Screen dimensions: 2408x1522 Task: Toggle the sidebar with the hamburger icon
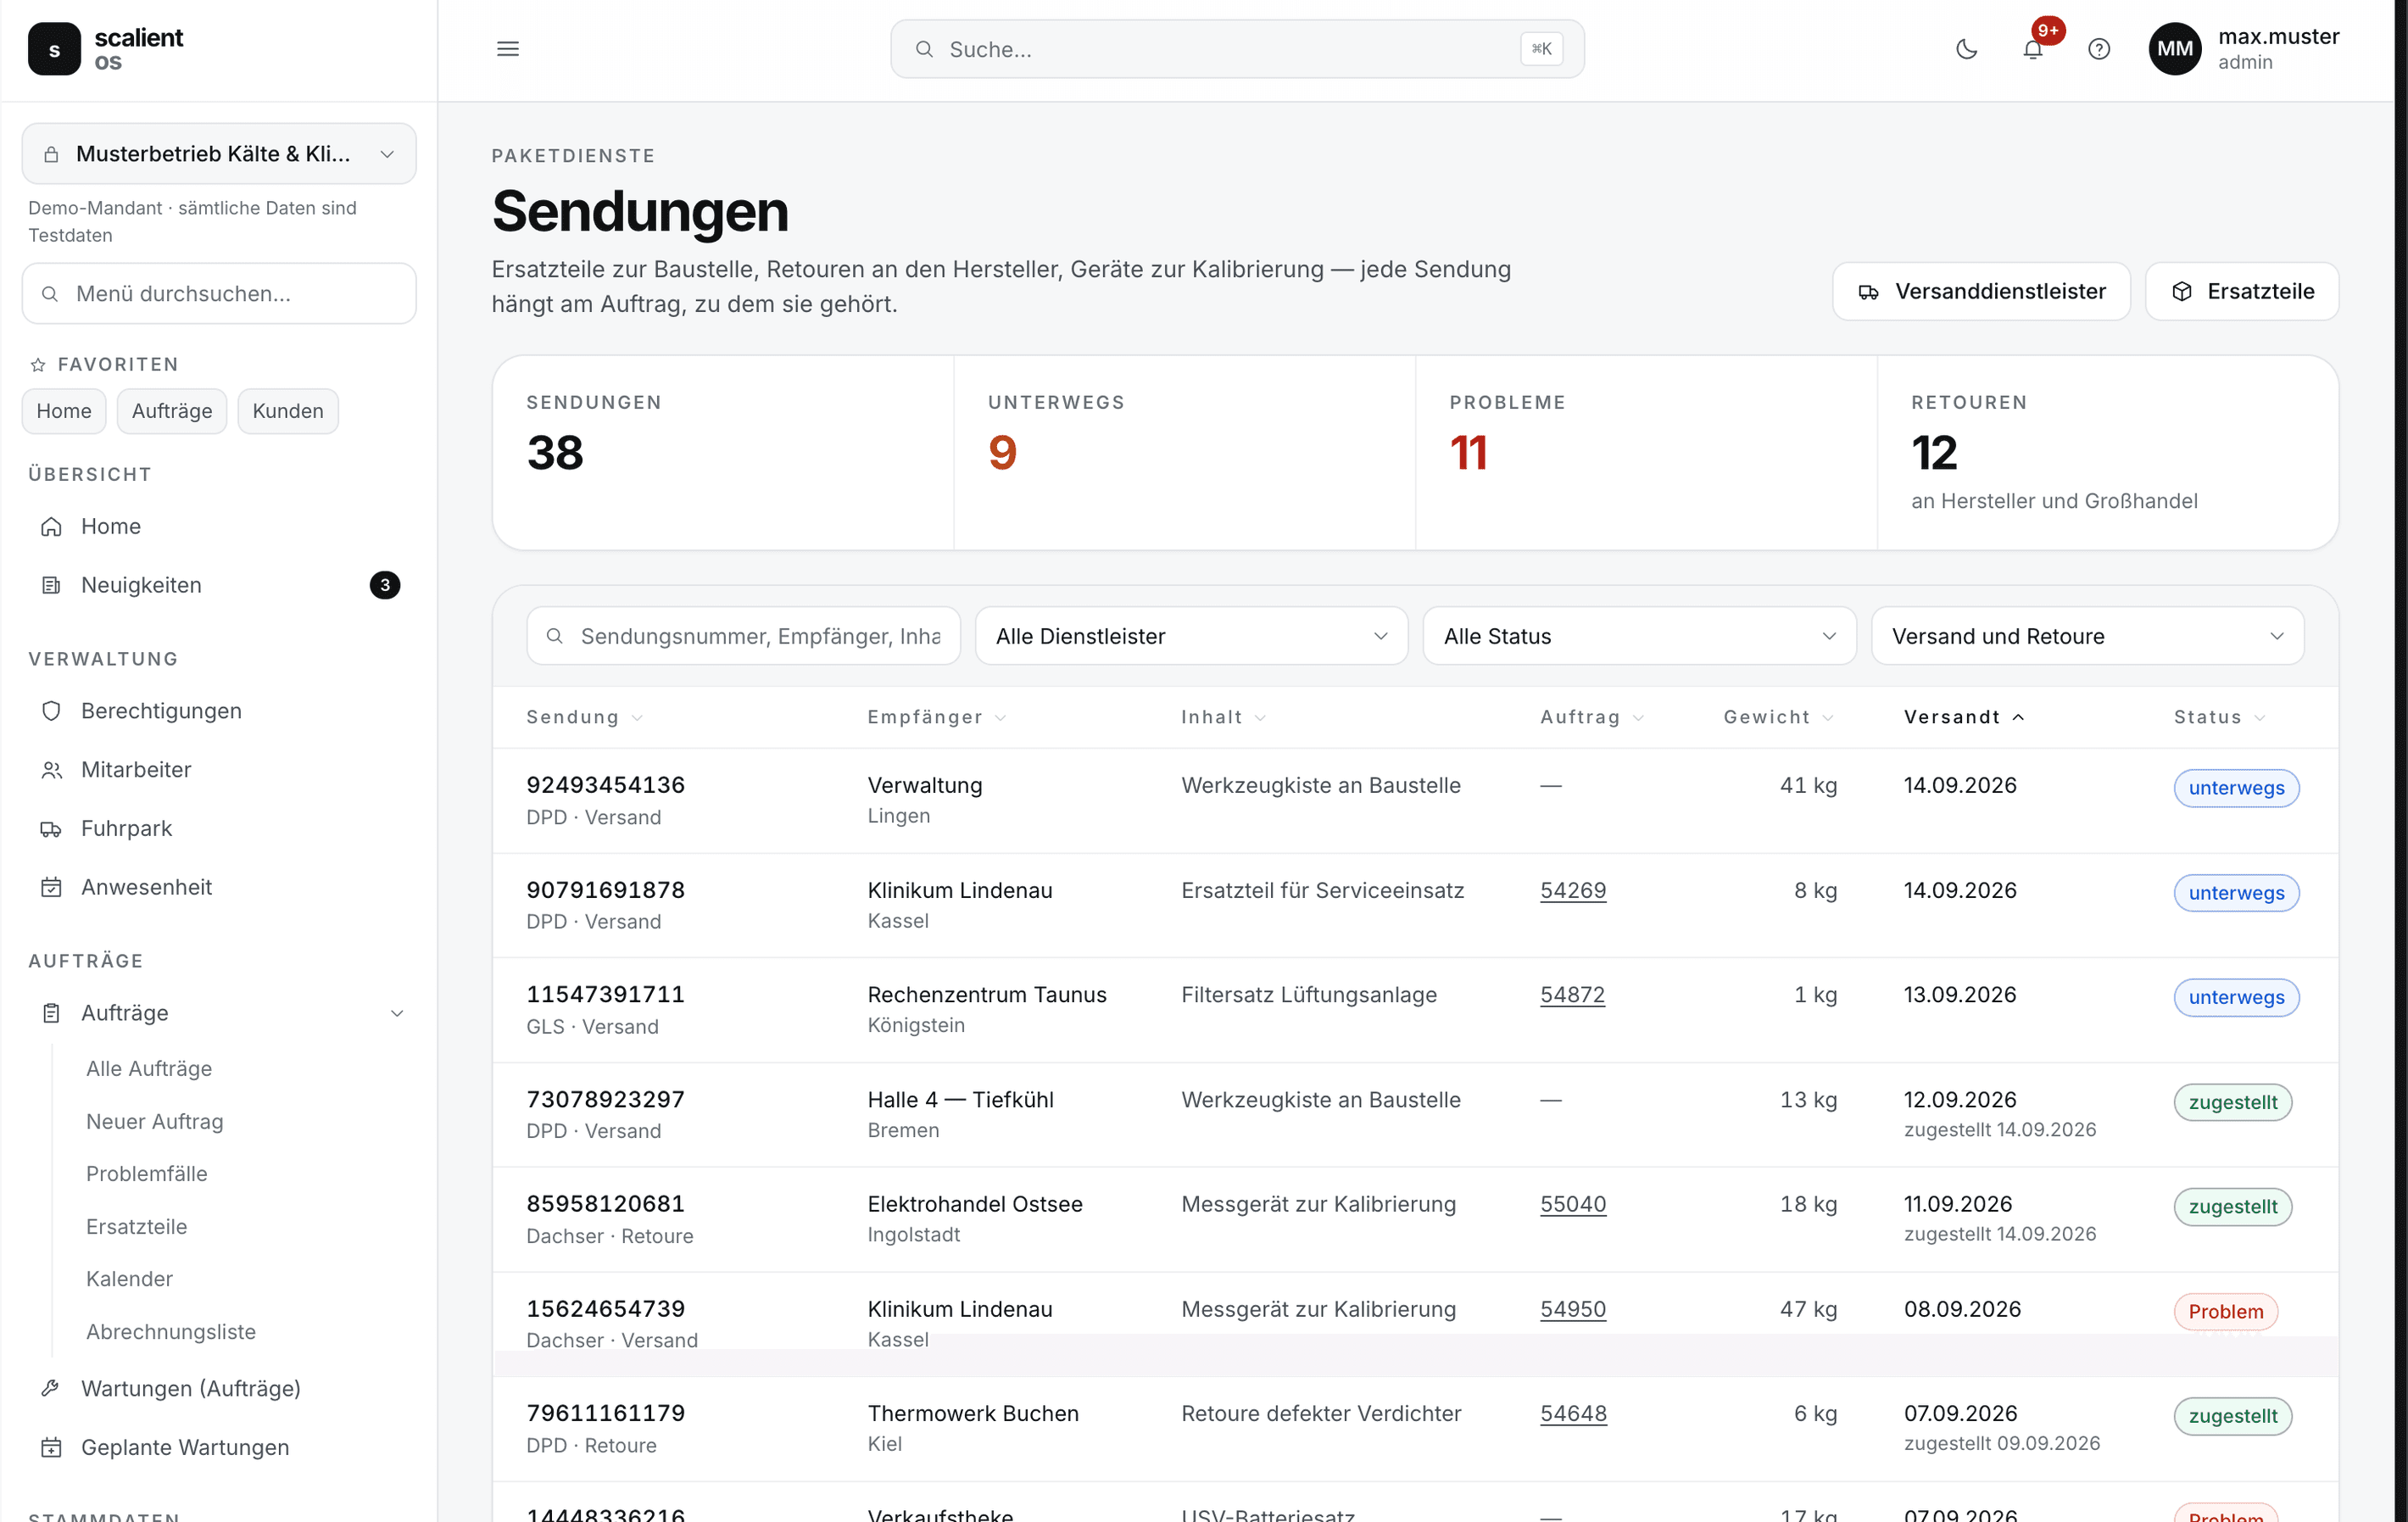[x=508, y=49]
